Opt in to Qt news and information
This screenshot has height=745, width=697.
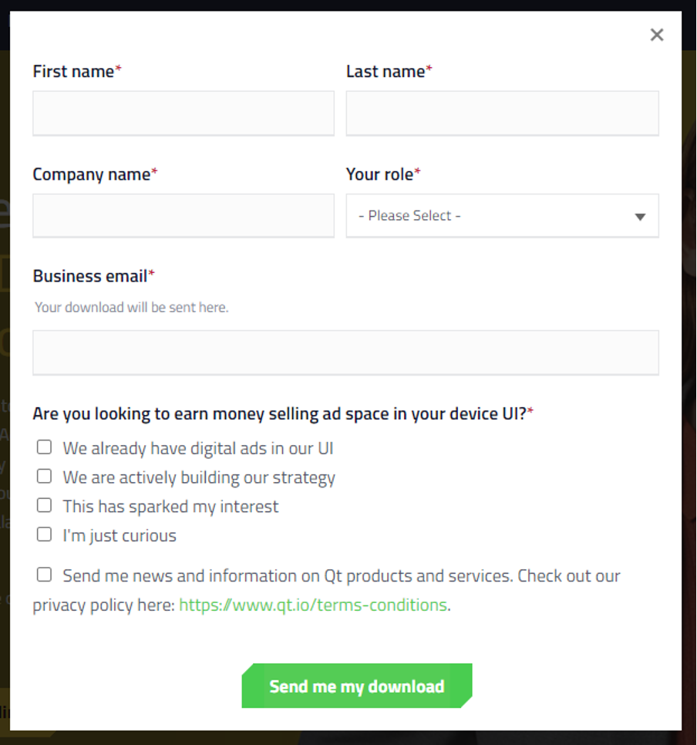45,575
